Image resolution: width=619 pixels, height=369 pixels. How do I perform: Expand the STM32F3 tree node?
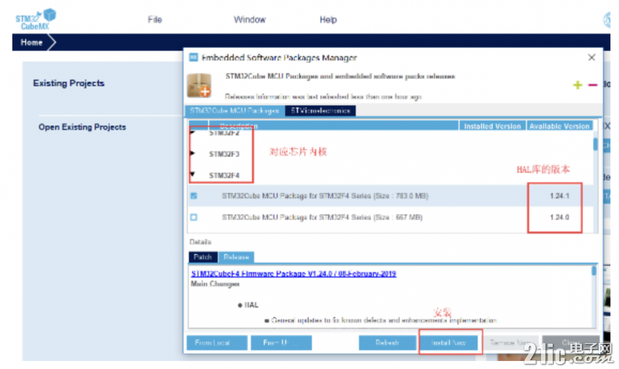[x=193, y=153]
